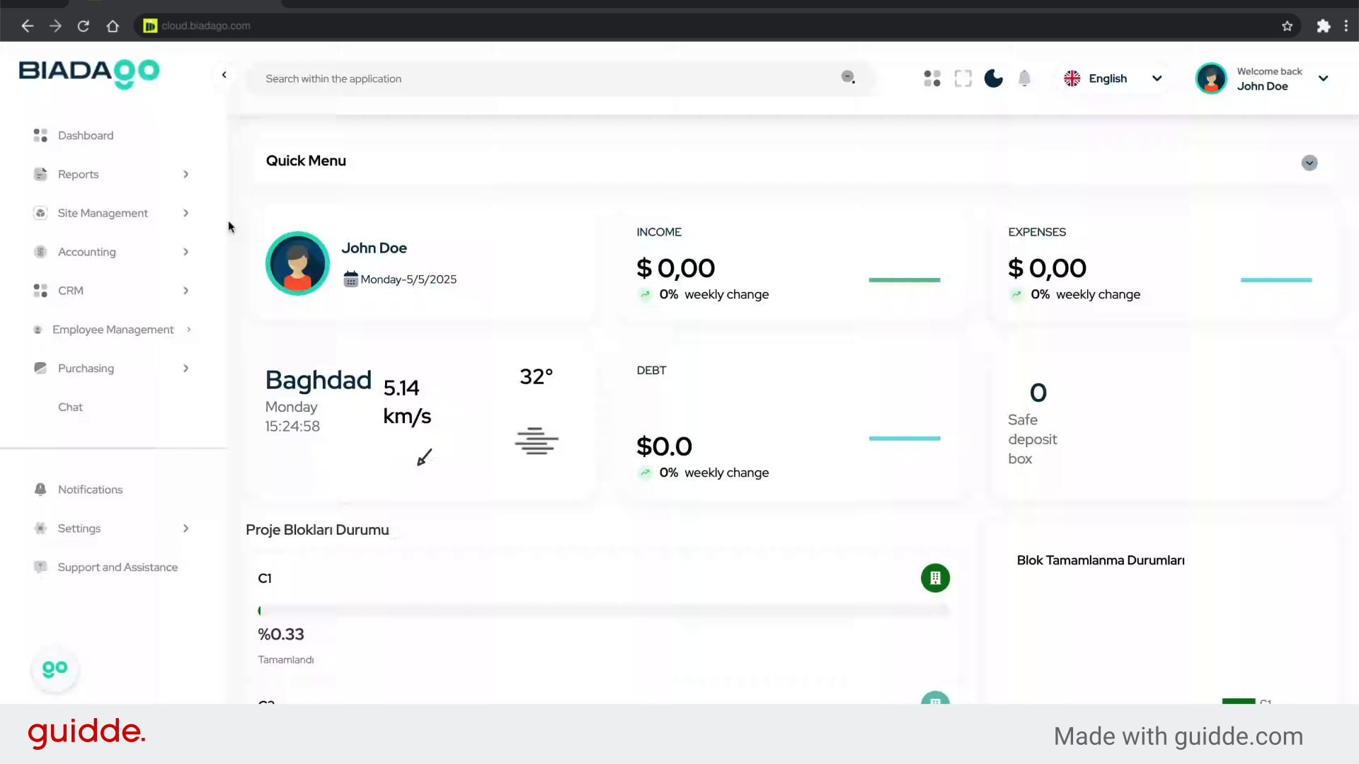Open the floating 'go' assistant bubble
The image size is (1359, 764).
[55, 669]
